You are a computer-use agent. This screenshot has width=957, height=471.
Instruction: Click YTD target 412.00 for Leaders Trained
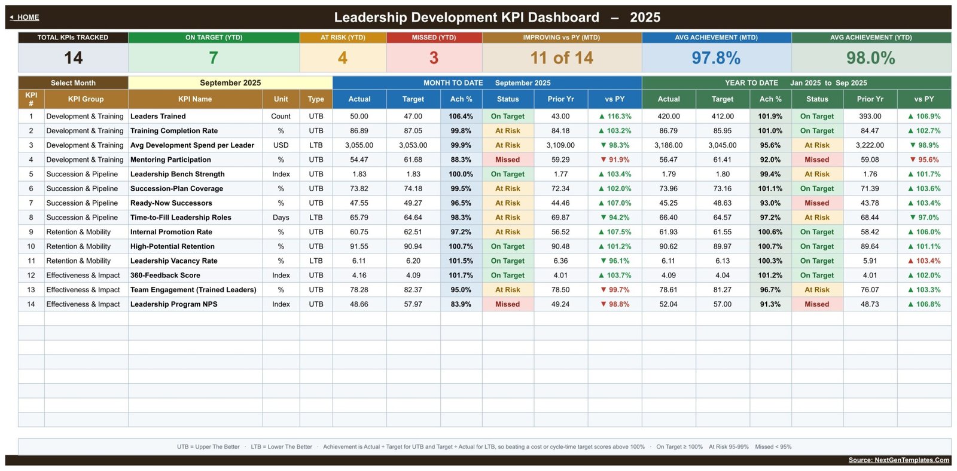pyautogui.click(x=723, y=117)
